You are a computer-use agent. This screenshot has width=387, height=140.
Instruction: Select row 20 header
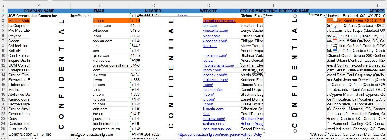pos(4,104)
